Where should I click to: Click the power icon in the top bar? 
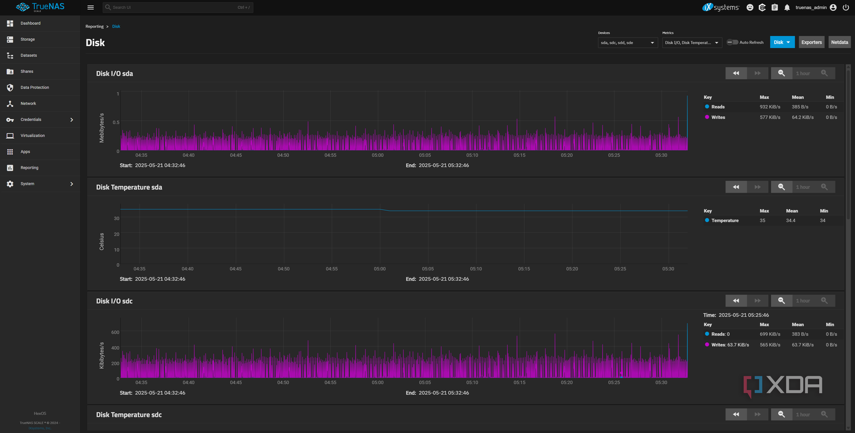[846, 7]
